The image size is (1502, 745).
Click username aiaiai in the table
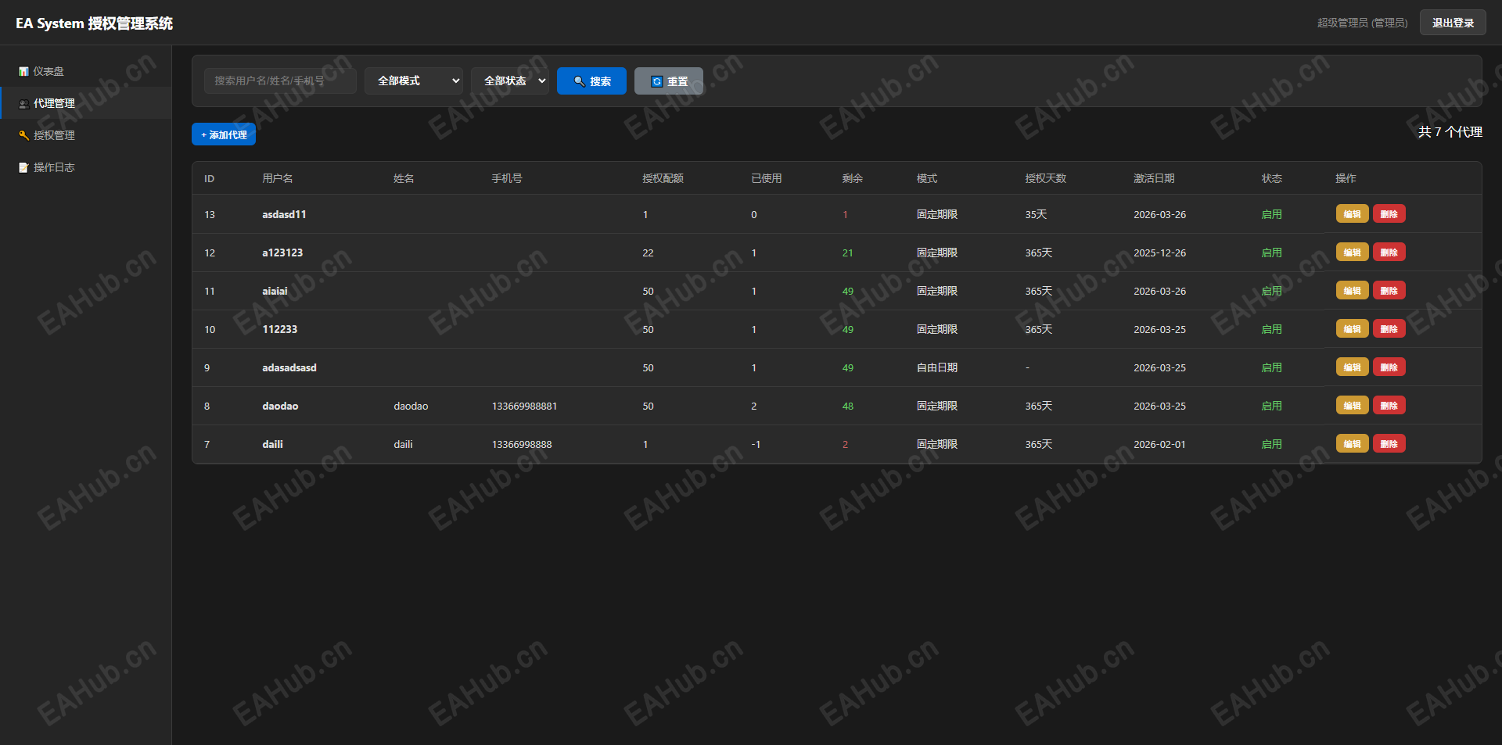275,291
